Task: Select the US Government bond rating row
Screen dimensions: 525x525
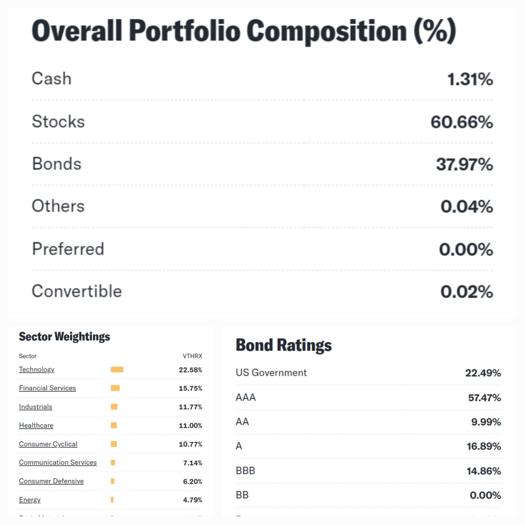Action: [x=271, y=373]
